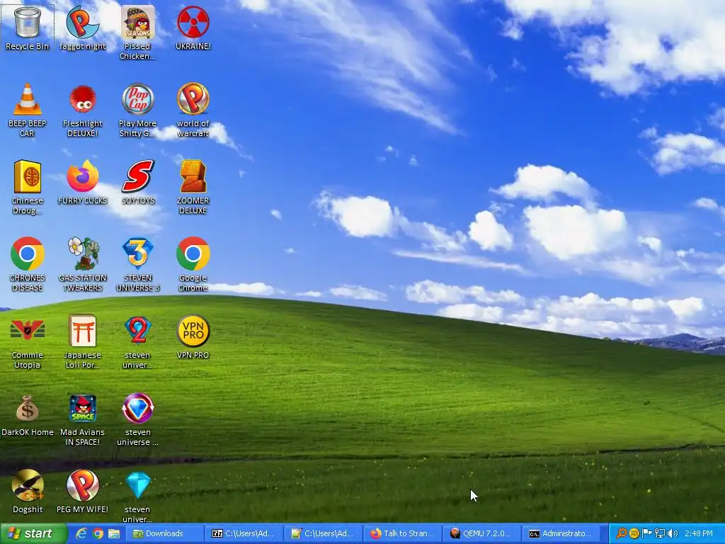This screenshot has width=725, height=544.
Task: Click the Start button
Action: coord(33,533)
